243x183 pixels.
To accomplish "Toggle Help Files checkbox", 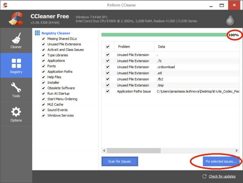I will point(44,77).
